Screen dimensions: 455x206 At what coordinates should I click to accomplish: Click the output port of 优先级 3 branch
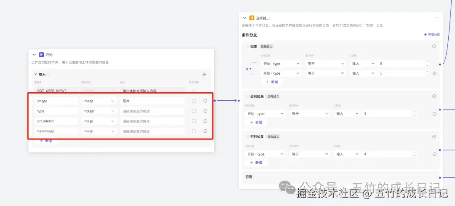(440, 150)
